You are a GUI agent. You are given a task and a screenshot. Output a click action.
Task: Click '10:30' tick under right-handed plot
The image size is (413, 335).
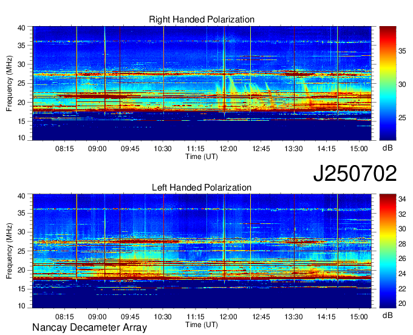[163, 149]
